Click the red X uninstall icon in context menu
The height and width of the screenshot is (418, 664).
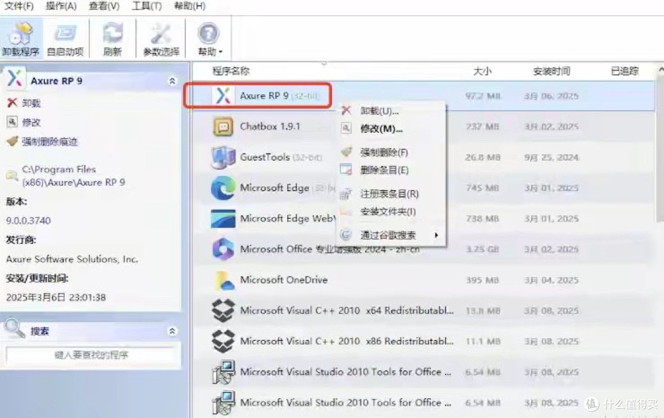(346, 111)
